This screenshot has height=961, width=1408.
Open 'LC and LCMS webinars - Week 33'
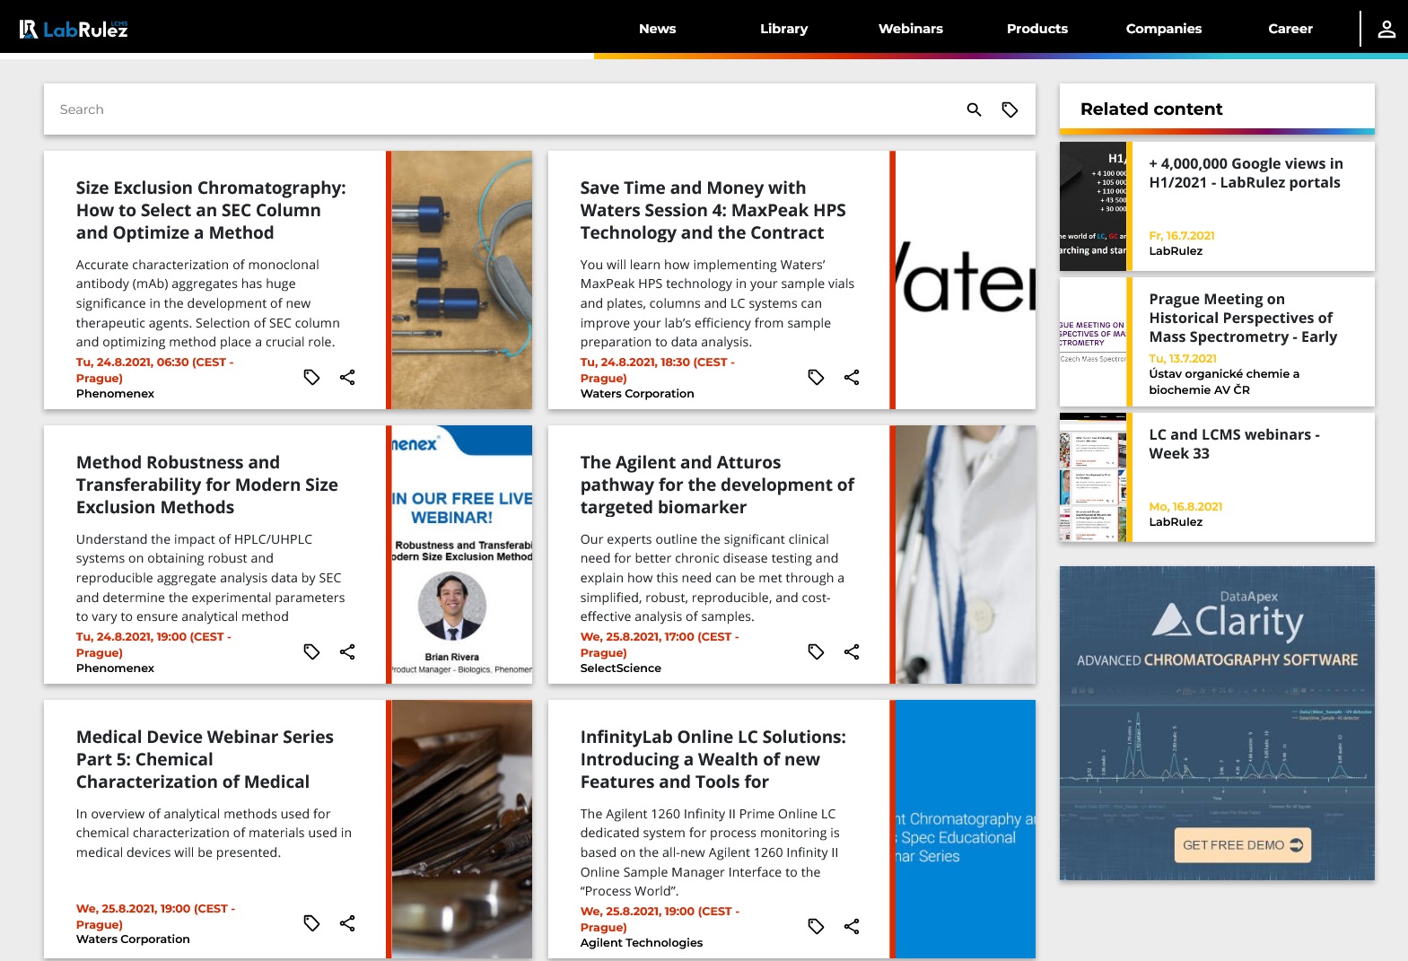(x=1234, y=444)
